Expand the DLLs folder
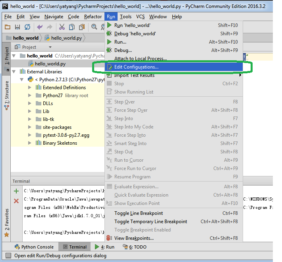The image size is (282, 262). [30, 103]
